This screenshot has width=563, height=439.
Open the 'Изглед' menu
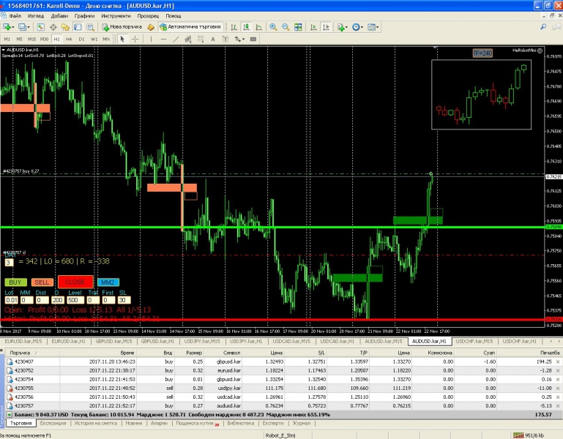[x=36, y=16]
